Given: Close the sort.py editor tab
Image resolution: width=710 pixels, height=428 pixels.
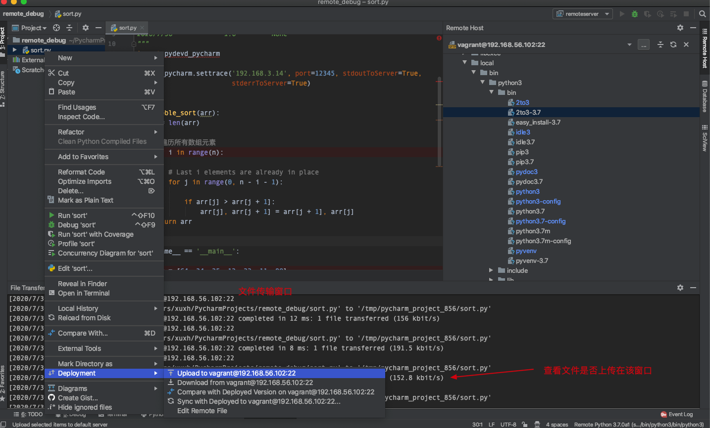Looking at the screenshot, I should click(142, 28).
